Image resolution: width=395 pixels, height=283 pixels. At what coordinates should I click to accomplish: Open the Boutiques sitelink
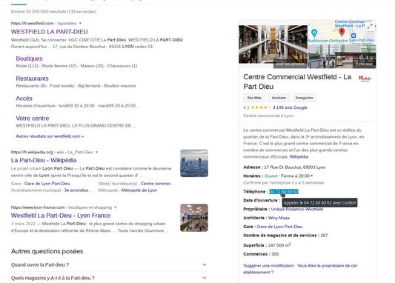click(29, 59)
